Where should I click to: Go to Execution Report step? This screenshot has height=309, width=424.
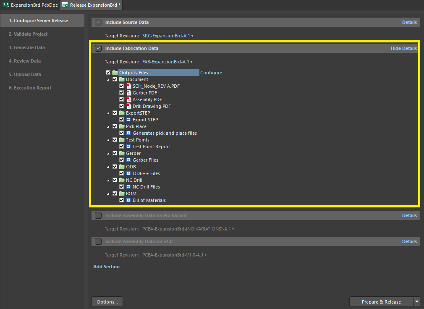42,88
